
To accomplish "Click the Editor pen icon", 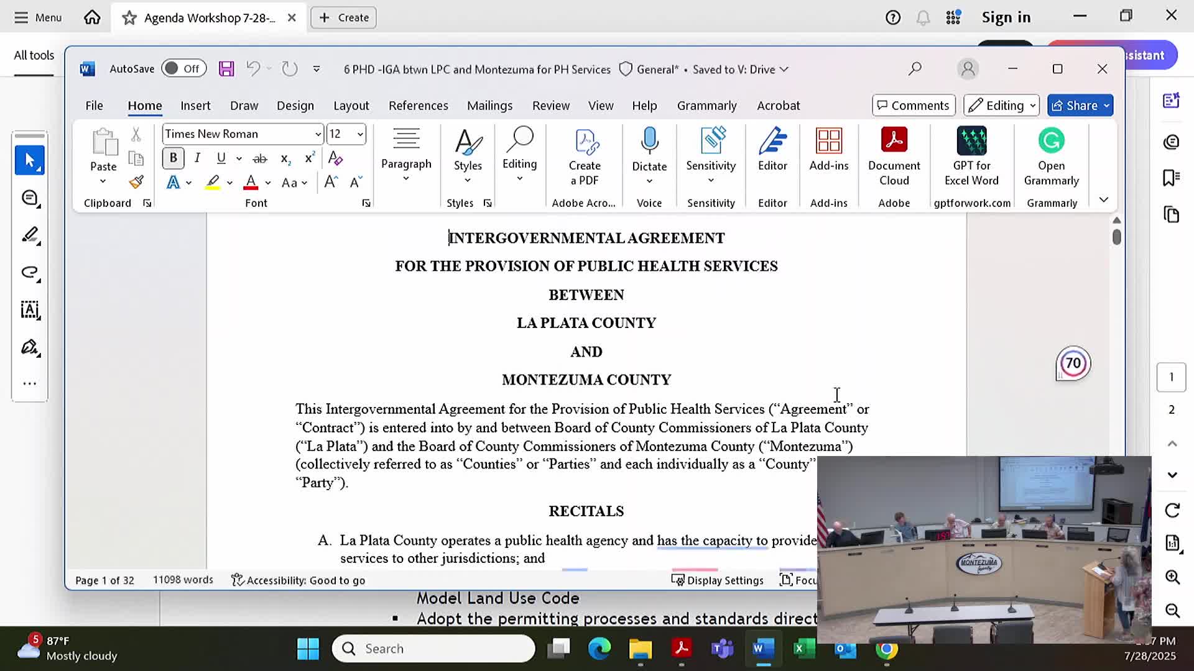I will coord(772,142).
